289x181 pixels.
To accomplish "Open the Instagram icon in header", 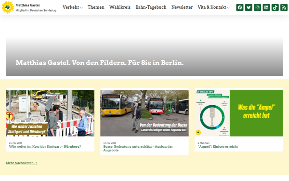I will [x=258, y=7].
